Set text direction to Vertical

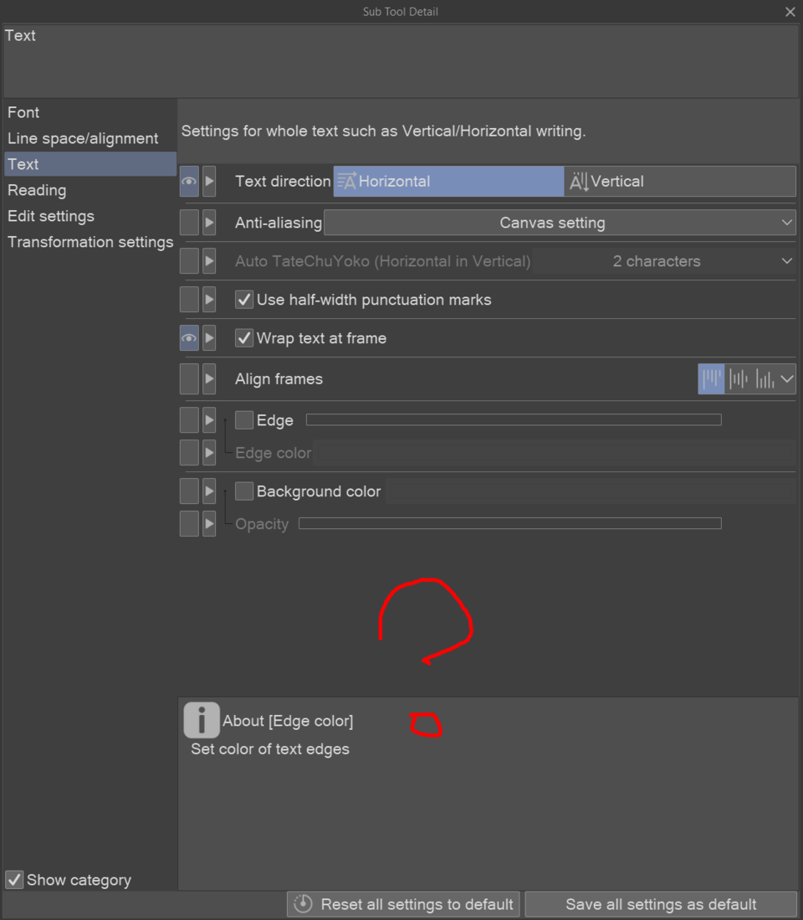pos(680,182)
